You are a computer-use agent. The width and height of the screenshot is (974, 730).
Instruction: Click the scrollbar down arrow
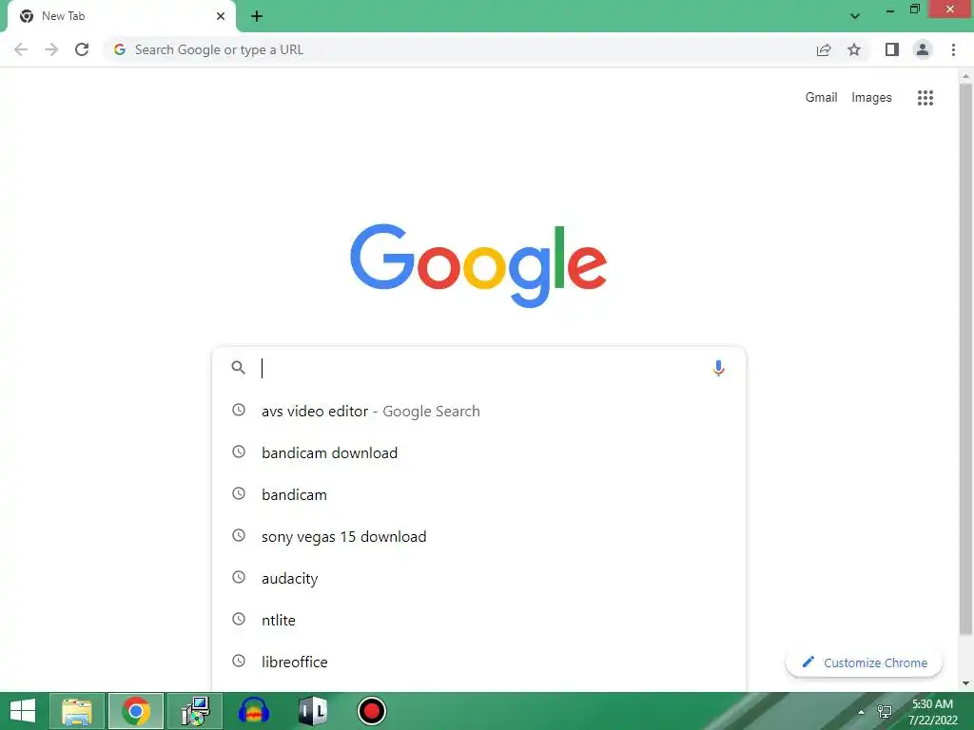point(965,684)
